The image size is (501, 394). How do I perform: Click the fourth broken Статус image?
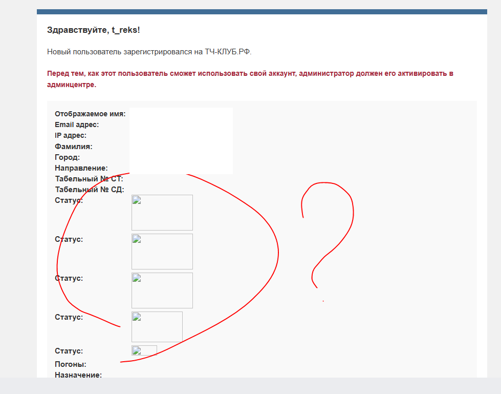click(157, 326)
